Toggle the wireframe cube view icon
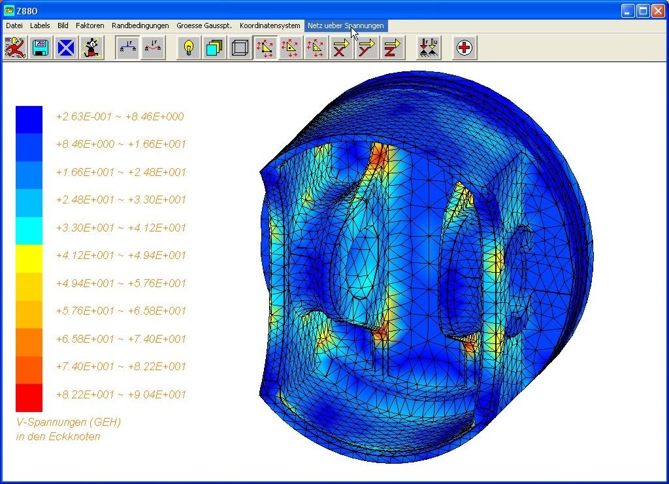669x484 pixels. (240, 48)
